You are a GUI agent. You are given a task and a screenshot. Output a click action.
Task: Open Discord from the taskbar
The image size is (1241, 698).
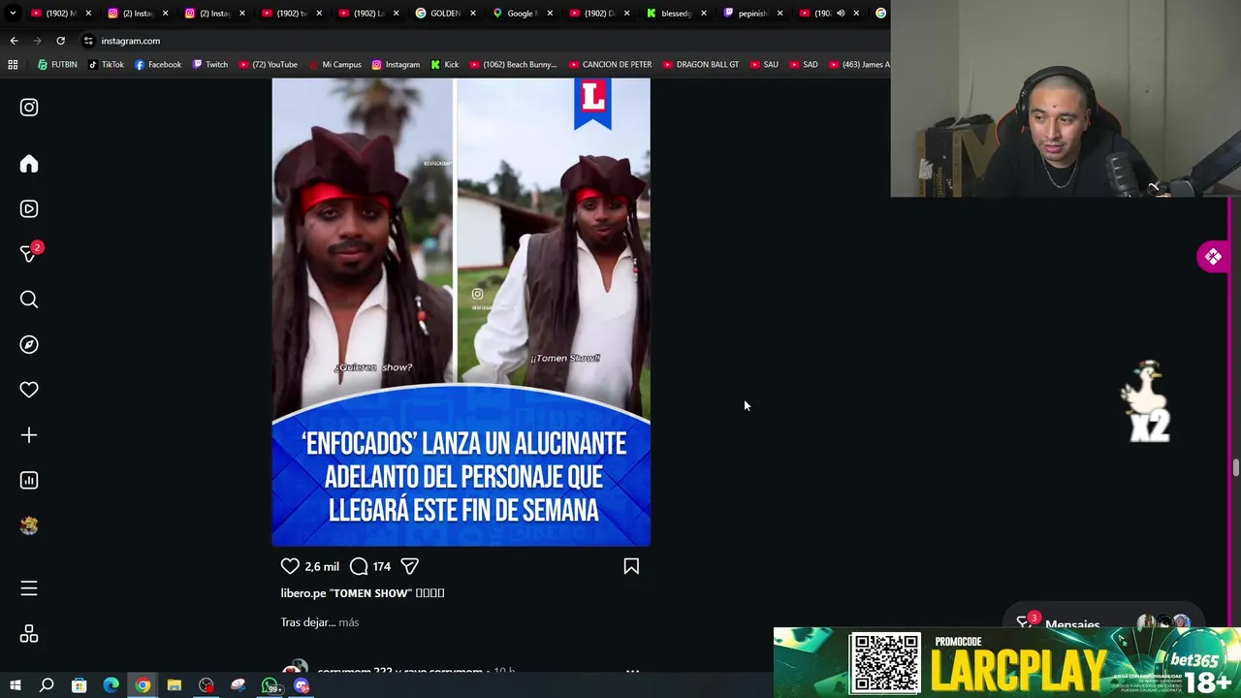302,685
